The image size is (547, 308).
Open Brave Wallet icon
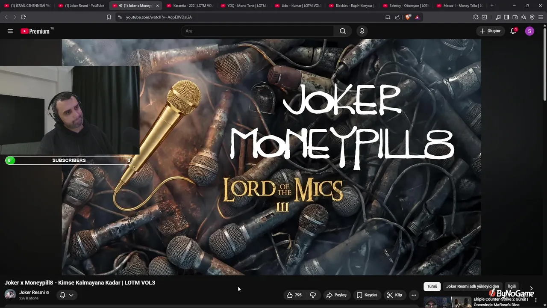(515, 17)
